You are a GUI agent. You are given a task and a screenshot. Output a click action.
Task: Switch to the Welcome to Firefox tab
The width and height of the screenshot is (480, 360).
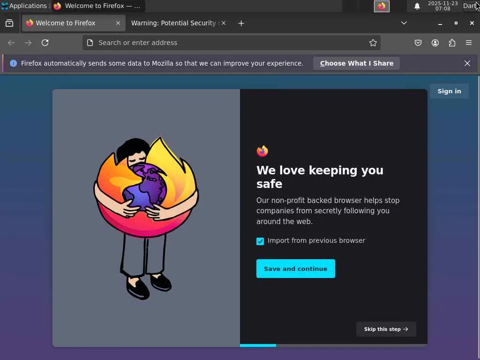coord(74,23)
